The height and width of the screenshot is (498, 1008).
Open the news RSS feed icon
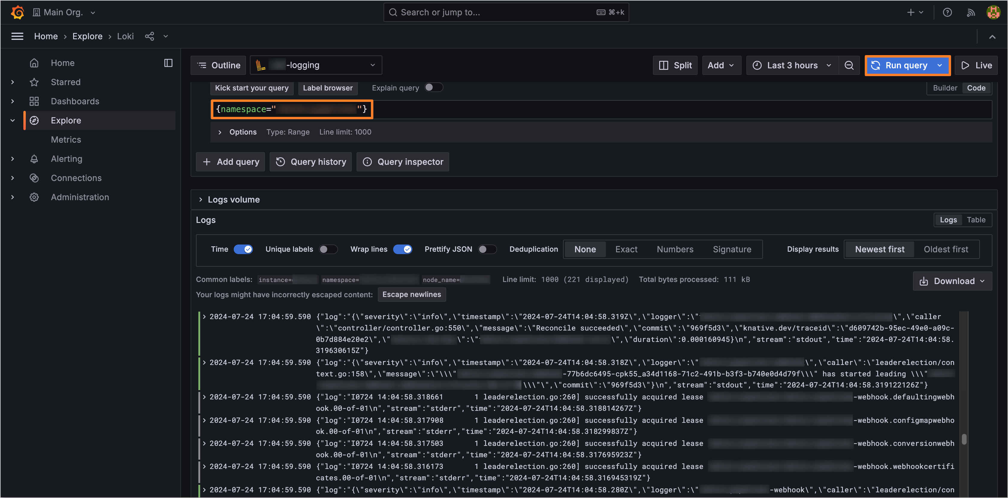[x=971, y=13]
